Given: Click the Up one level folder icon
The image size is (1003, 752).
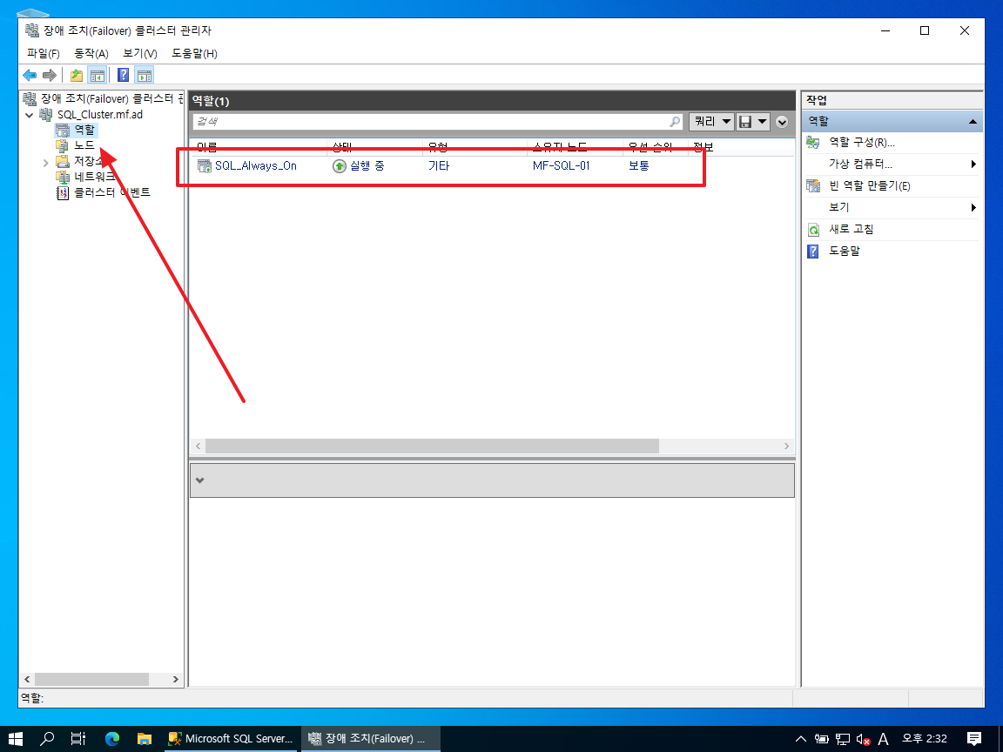Looking at the screenshot, I should click(x=77, y=75).
